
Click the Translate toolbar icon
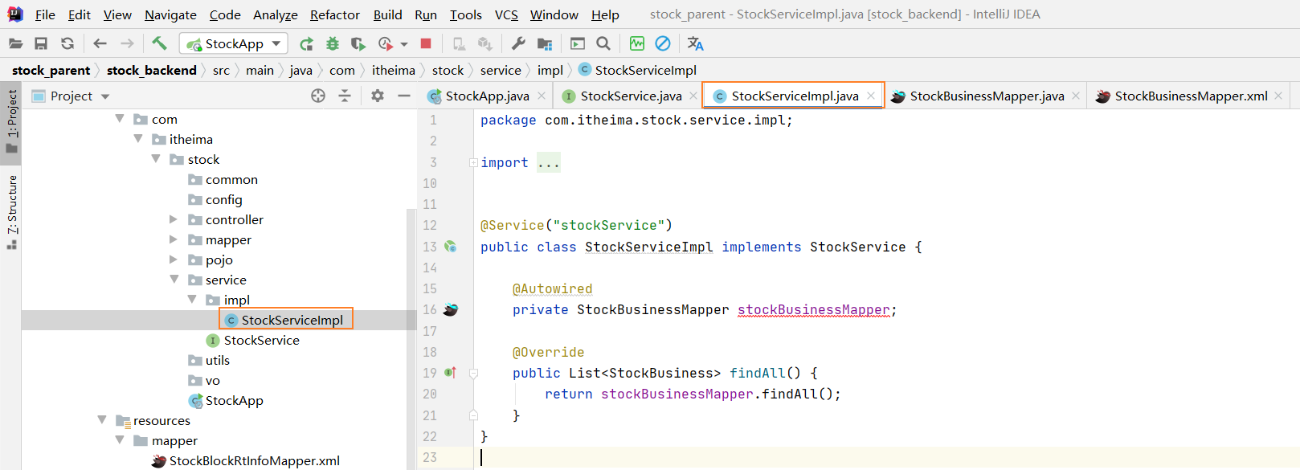coord(696,43)
